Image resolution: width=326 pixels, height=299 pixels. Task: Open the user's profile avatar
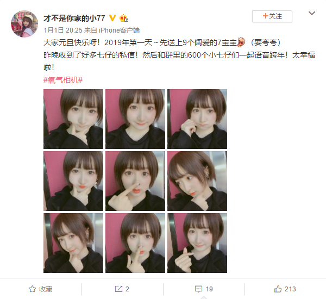[24, 24]
